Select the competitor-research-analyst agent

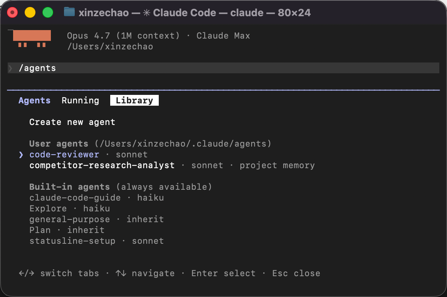tap(102, 165)
